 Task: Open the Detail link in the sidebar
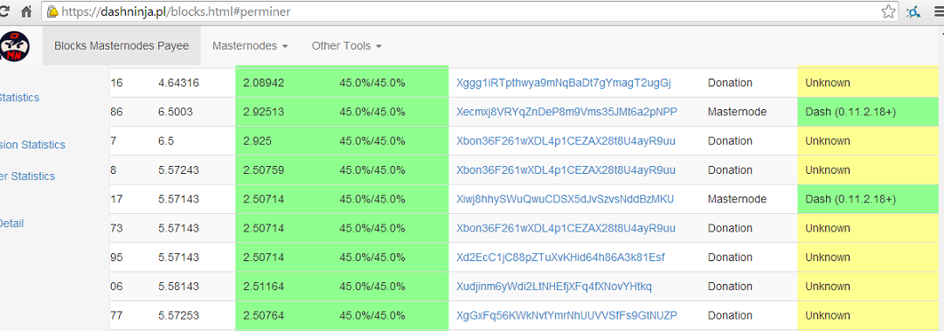pos(12,224)
